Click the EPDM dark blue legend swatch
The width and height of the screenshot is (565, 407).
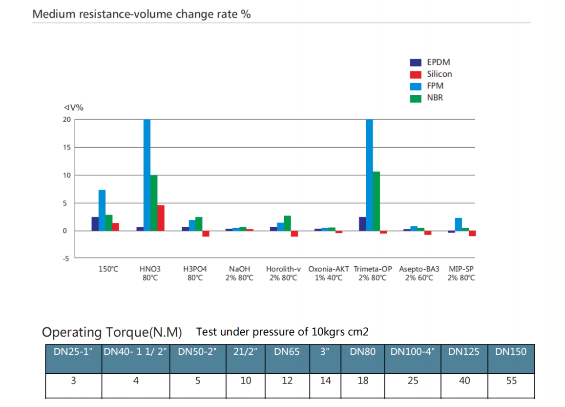pos(415,63)
